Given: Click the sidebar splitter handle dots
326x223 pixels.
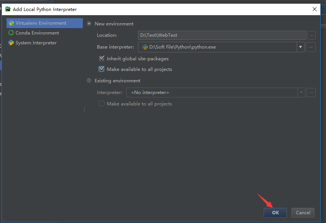Looking at the screenshot, I should [x=84, y=109].
